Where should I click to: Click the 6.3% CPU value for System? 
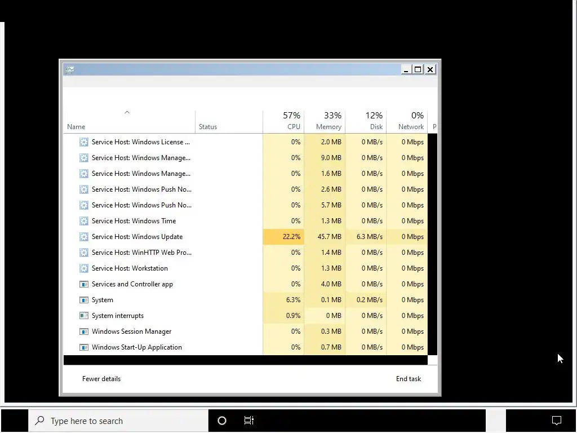pyautogui.click(x=293, y=300)
